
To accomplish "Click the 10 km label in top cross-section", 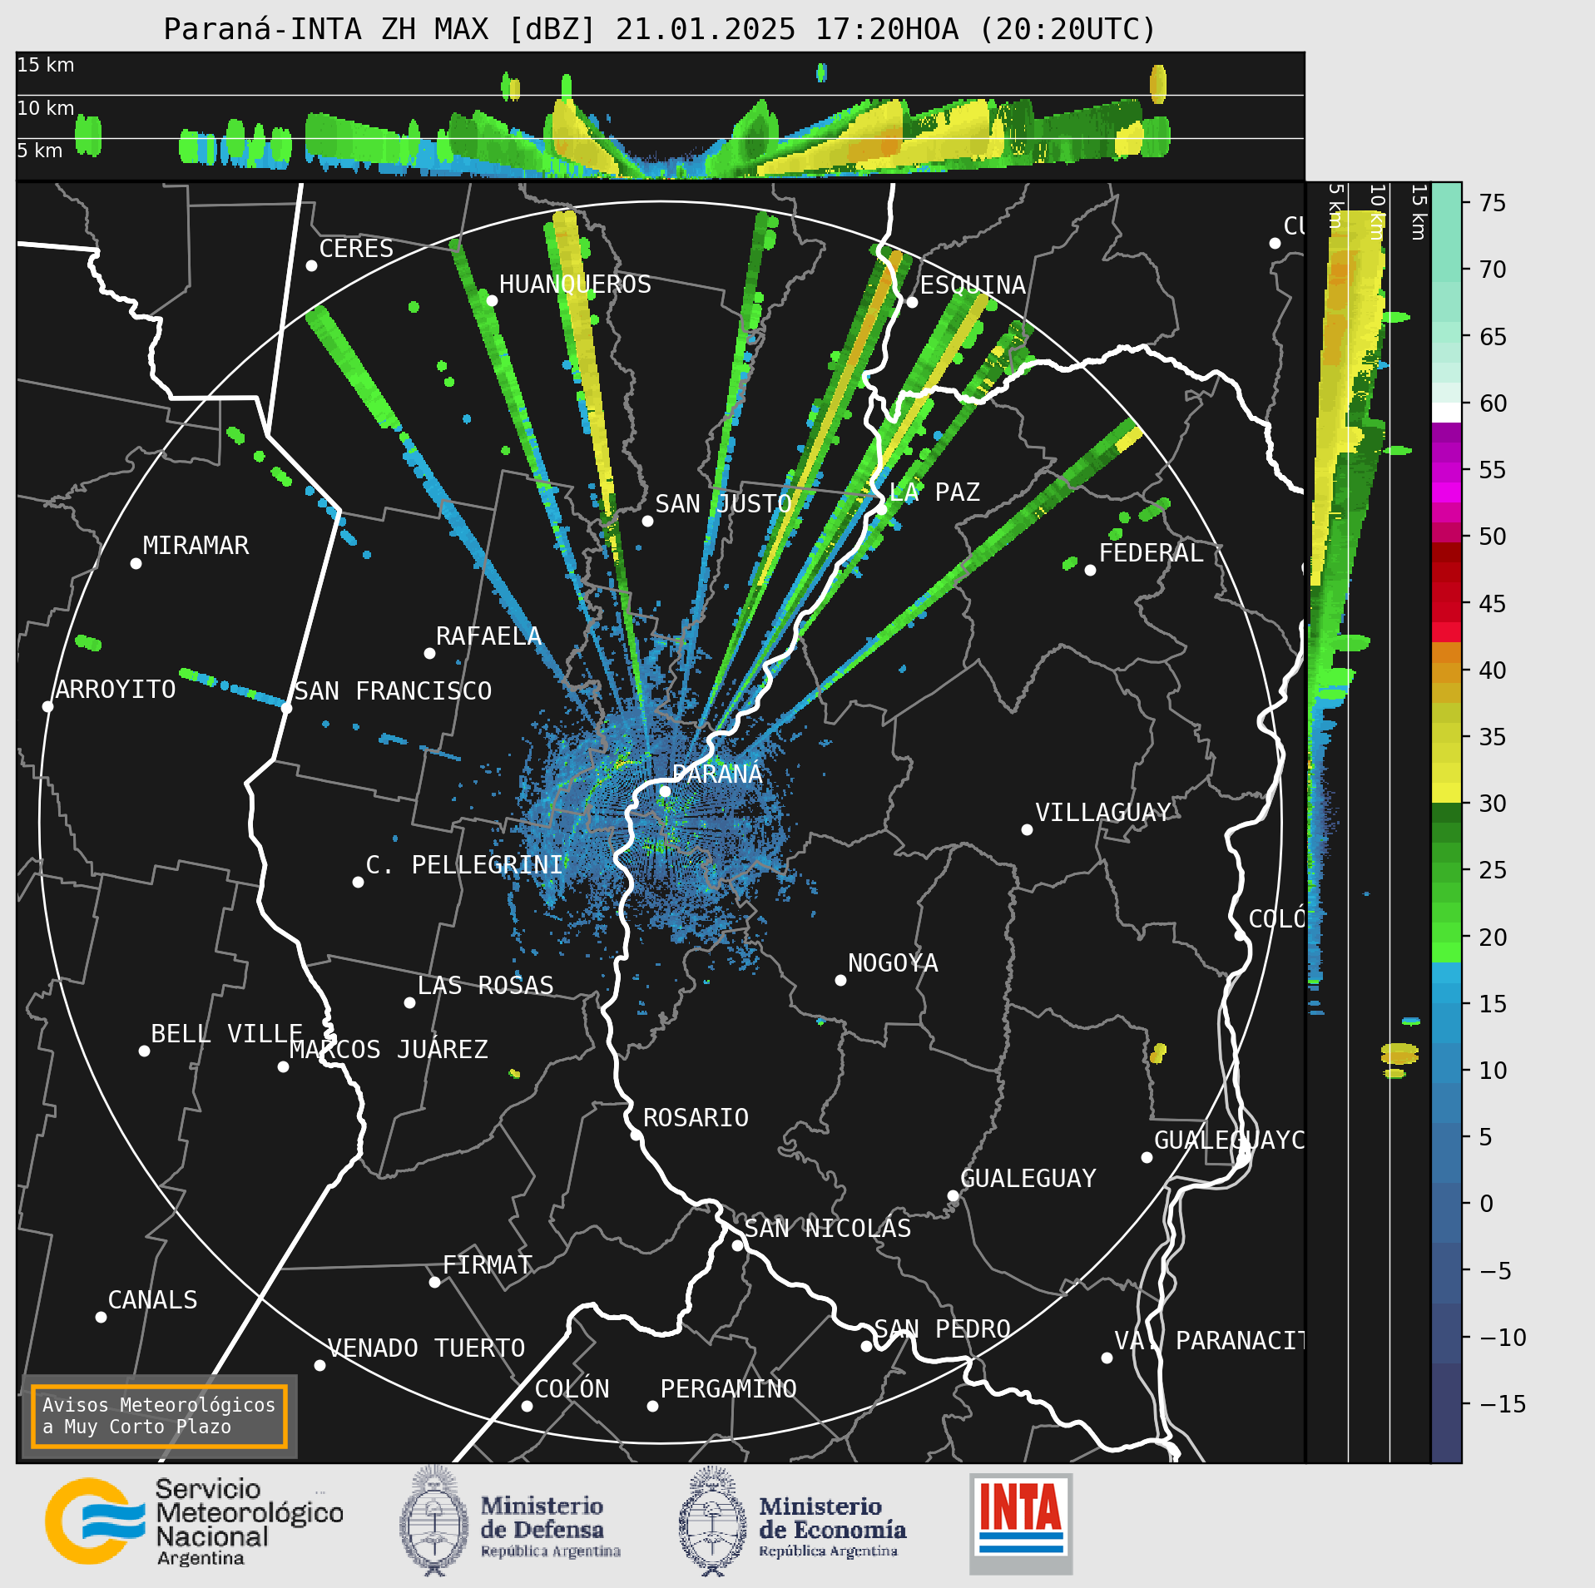I will [46, 108].
